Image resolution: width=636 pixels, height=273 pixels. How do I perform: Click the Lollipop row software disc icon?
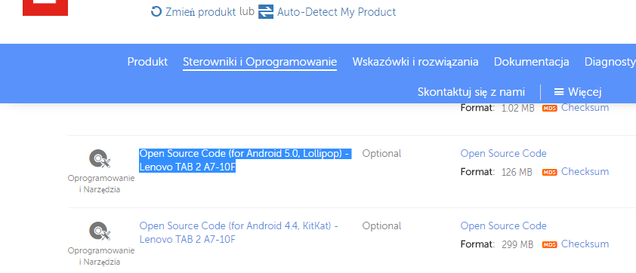(100, 159)
